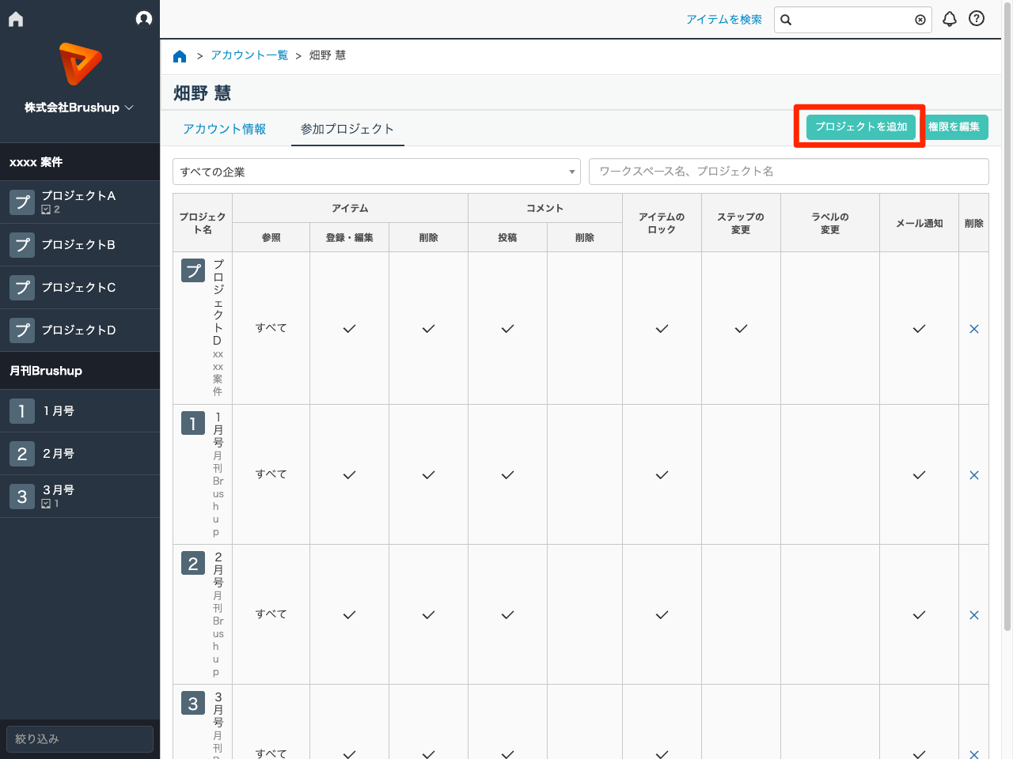
Task: Click the メール通知 column header
Action: coord(919,224)
